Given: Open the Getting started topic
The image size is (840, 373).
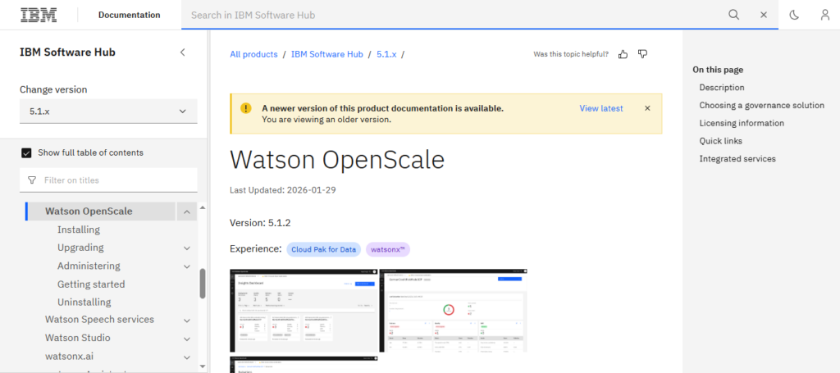Looking at the screenshot, I should tap(91, 284).
